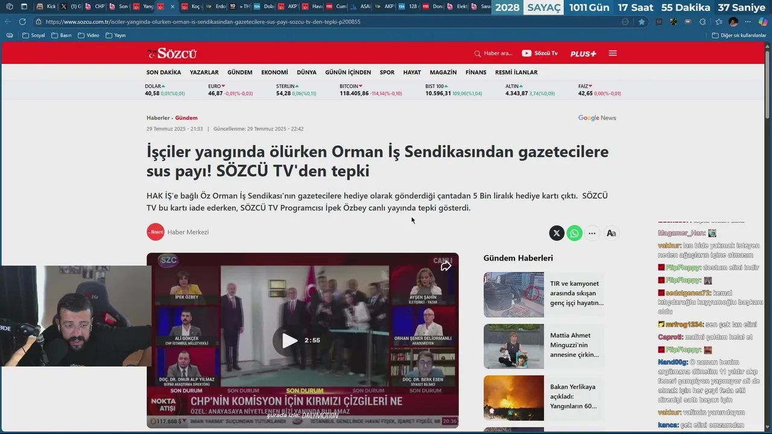Open Yayın bookmarks folder
Viewport: 772px width, 434px height.
coord(116,36)
